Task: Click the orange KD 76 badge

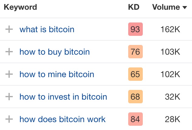Action: click(135, 52)
